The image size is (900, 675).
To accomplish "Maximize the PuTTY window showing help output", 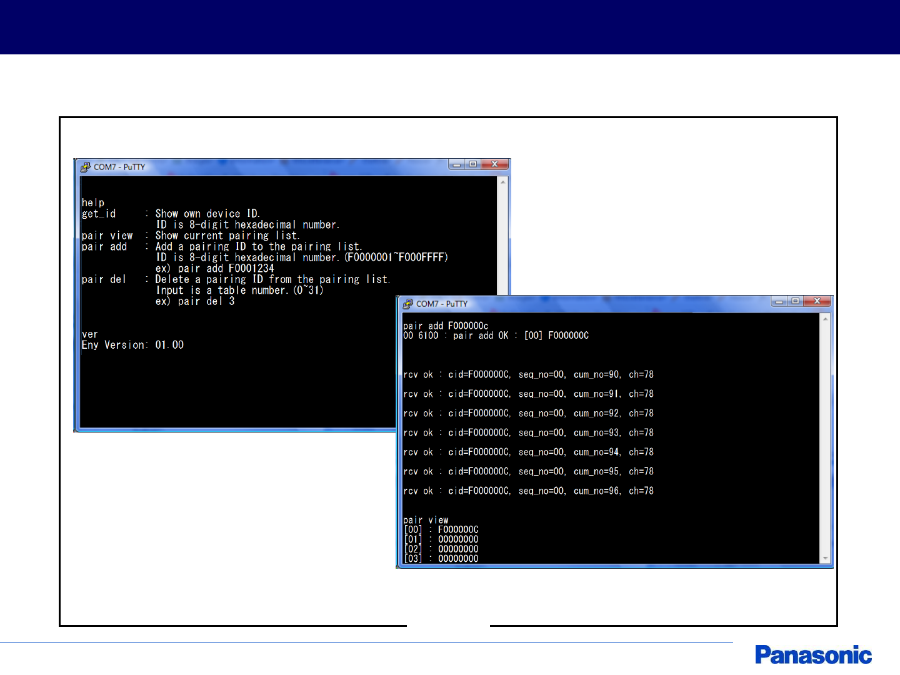I will [x=473, y=164].
